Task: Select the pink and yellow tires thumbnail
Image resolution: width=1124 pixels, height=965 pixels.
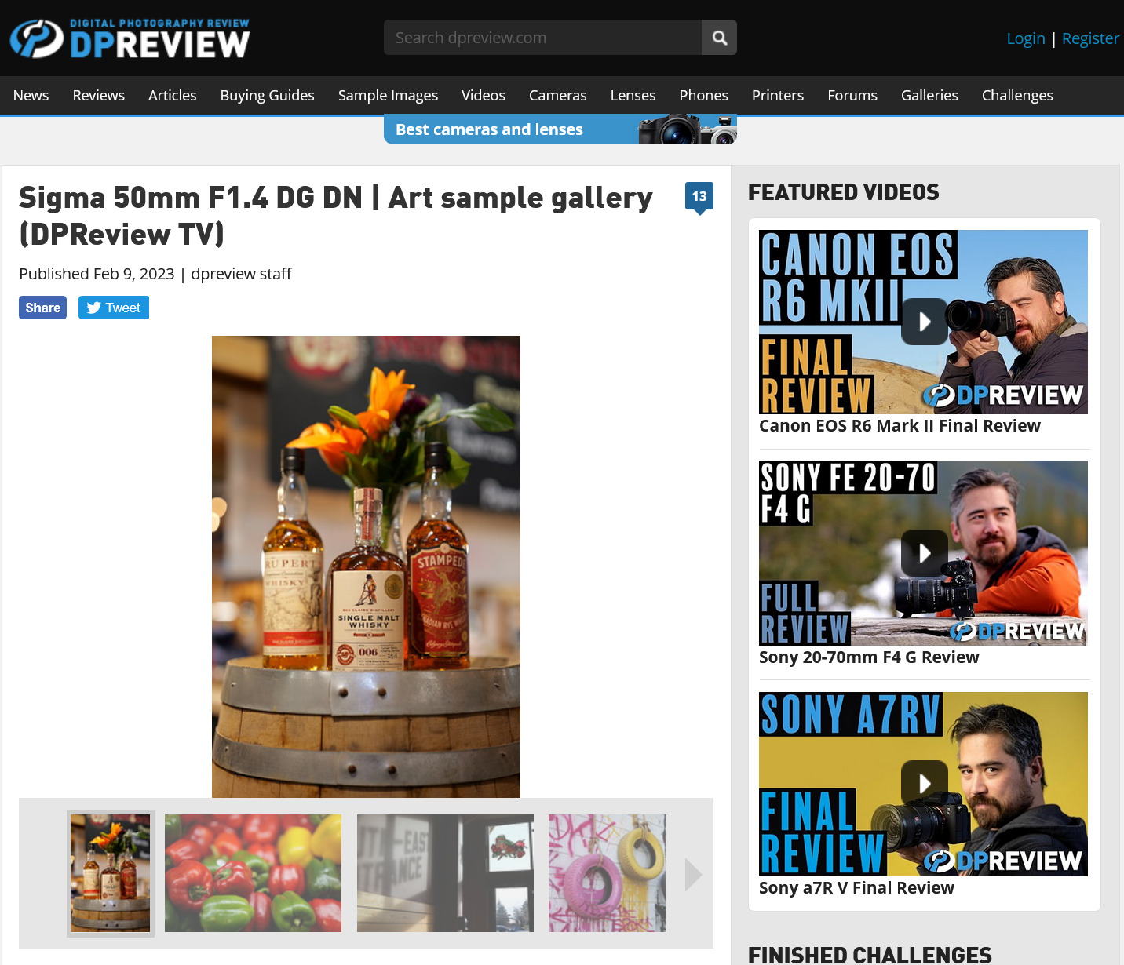Action: coord(608,873)
